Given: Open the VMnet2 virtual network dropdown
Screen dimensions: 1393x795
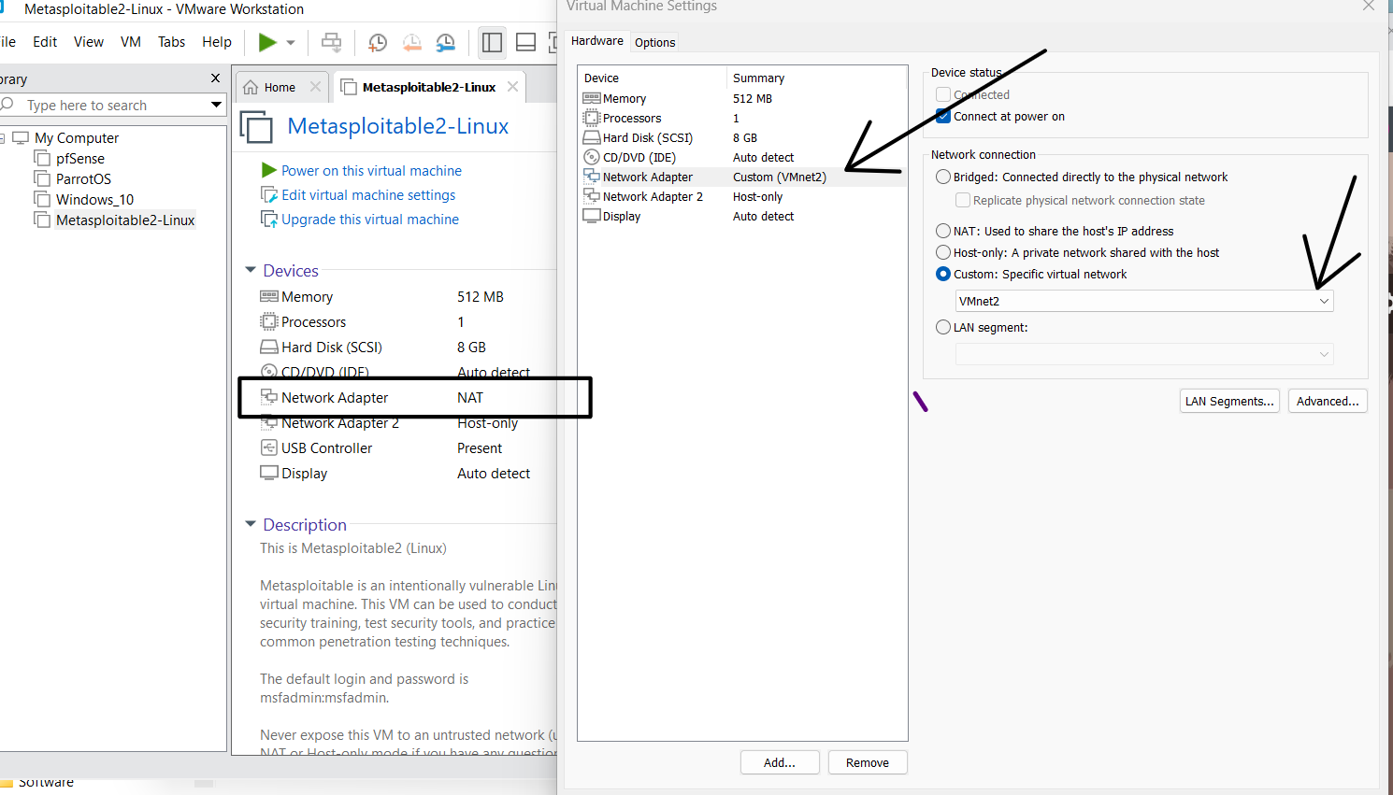Looking at the screenshot, I should 1144,301.
